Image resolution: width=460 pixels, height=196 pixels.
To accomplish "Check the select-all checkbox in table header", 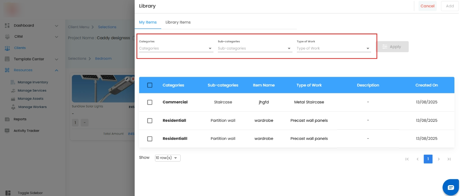I will (x=150, y=85).
